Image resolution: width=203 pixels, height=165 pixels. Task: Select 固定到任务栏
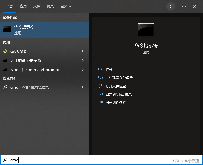point(116,103)
